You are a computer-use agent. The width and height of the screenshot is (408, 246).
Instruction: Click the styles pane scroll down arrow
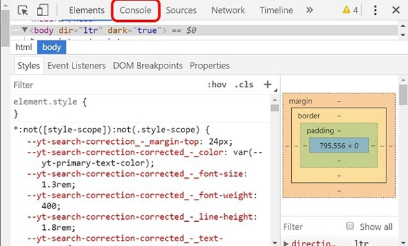pyautogui.click(x=274, y=243)
